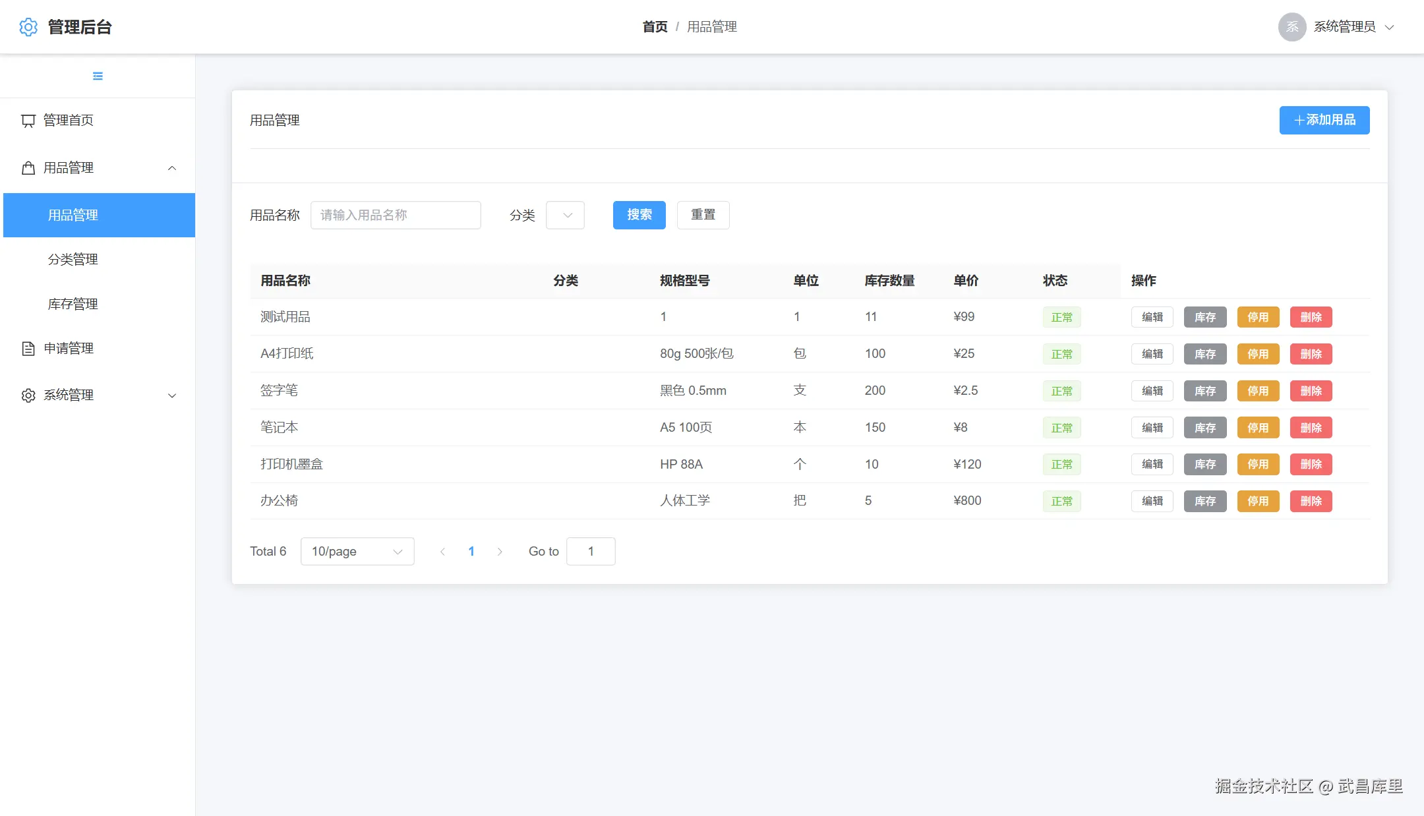Click the document icon for 申请管理
Image resolution: width=1424 pixels, height=816 pixels.
click(x=28, y=349)
